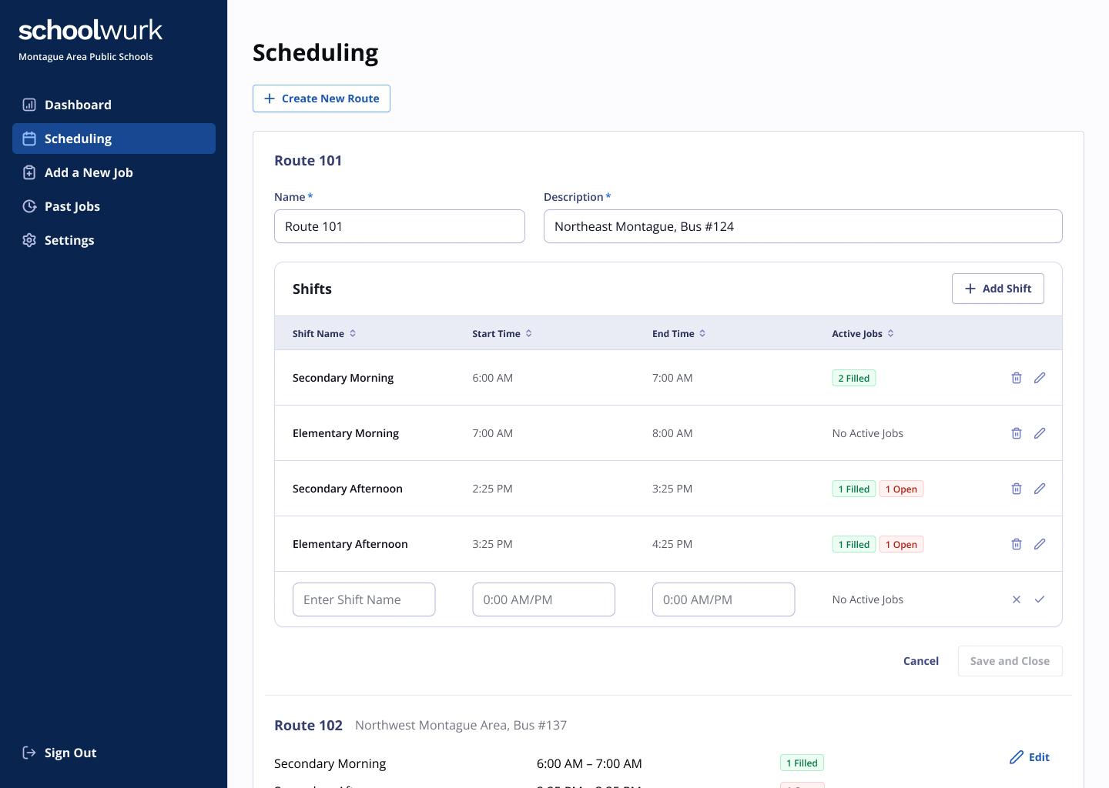Viewport: 1109px width, 788px height.
Task: Open Settings from the sidebar
Action: [x=69, y=240]
